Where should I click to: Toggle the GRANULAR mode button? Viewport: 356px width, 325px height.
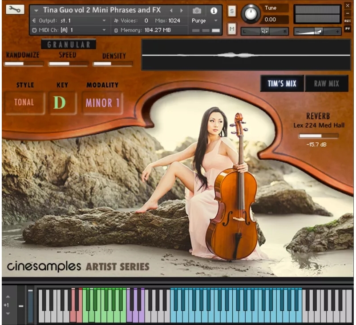(69, 44)
